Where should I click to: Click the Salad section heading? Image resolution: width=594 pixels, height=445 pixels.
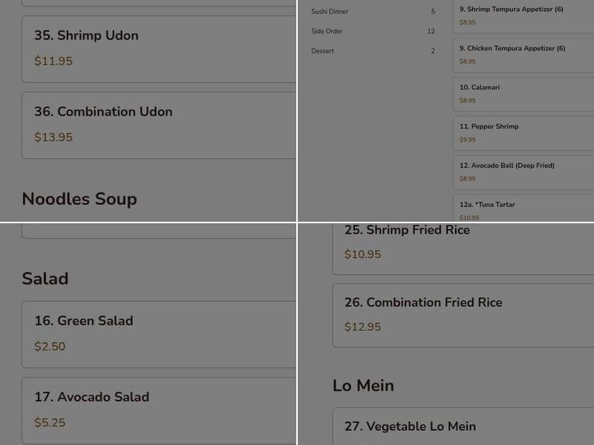coord(45,278)
